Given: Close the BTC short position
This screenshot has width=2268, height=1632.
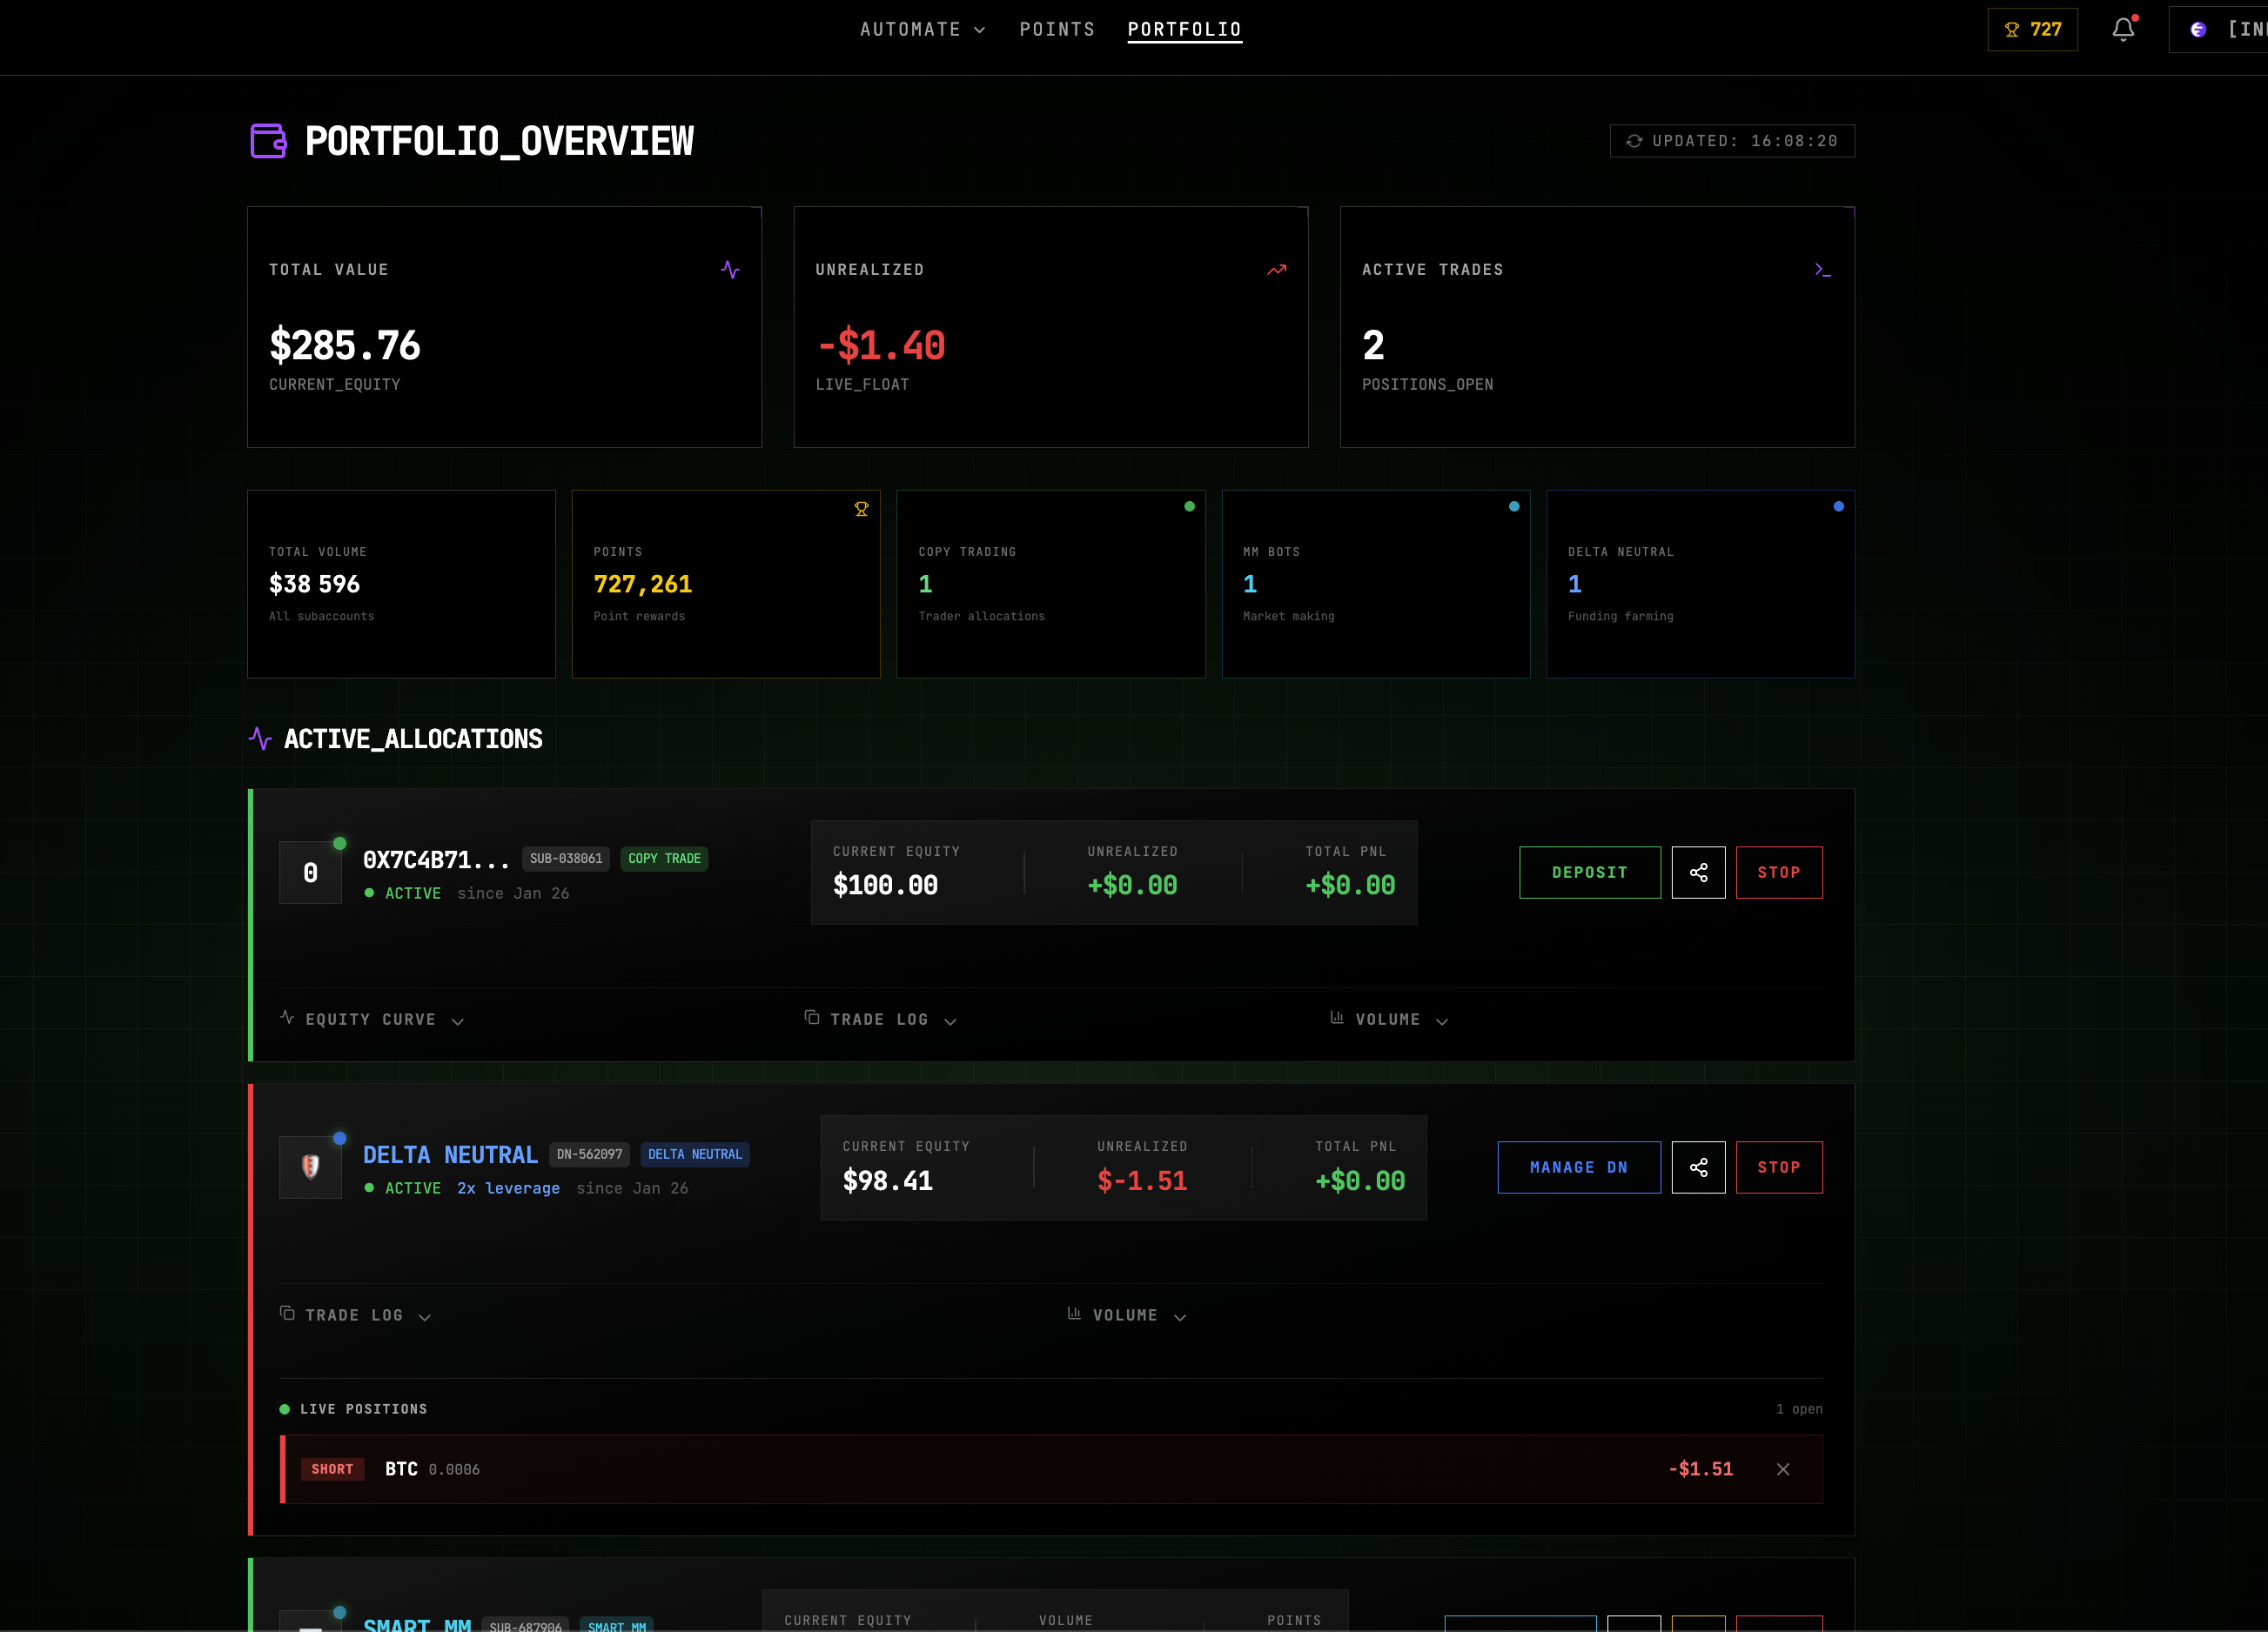Looking at the screenshot, I should (1782, 1469).
